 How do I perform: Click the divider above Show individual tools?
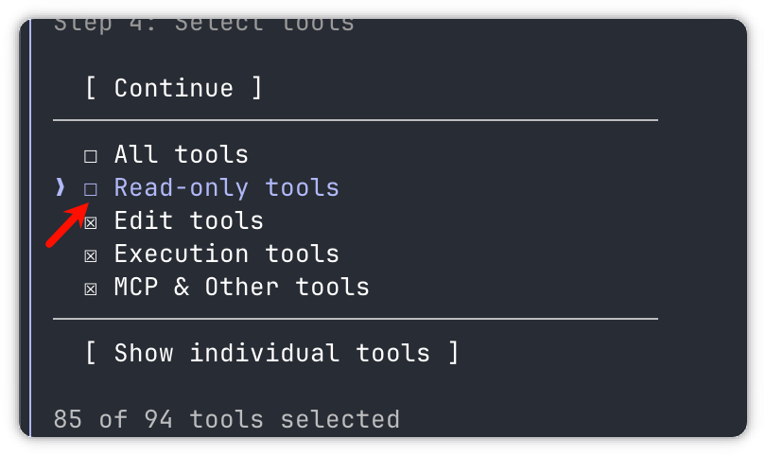pos(356,319)
